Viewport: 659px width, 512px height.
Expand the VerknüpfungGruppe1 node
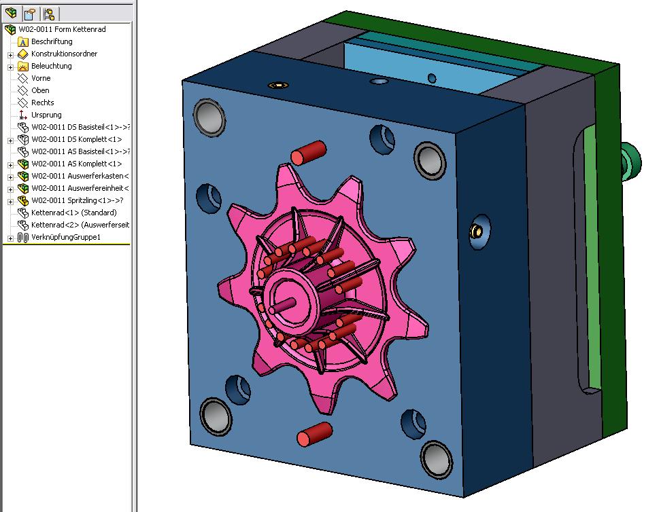pyautogui.click(x=10, y=238)
